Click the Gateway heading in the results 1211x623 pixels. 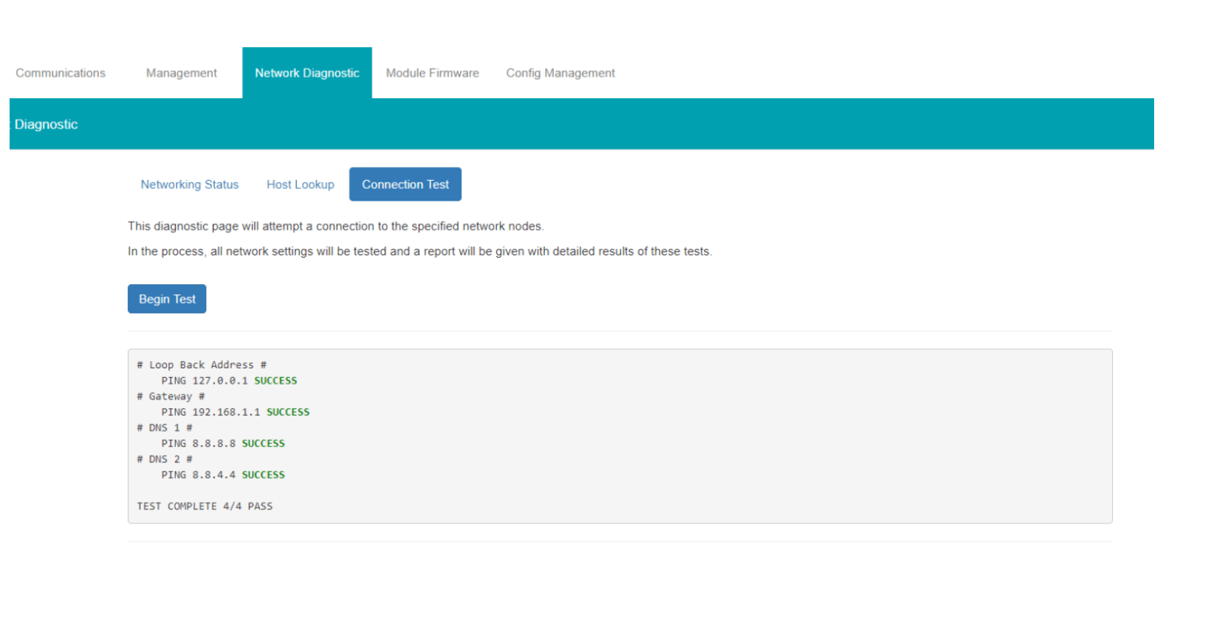[171, 396]
